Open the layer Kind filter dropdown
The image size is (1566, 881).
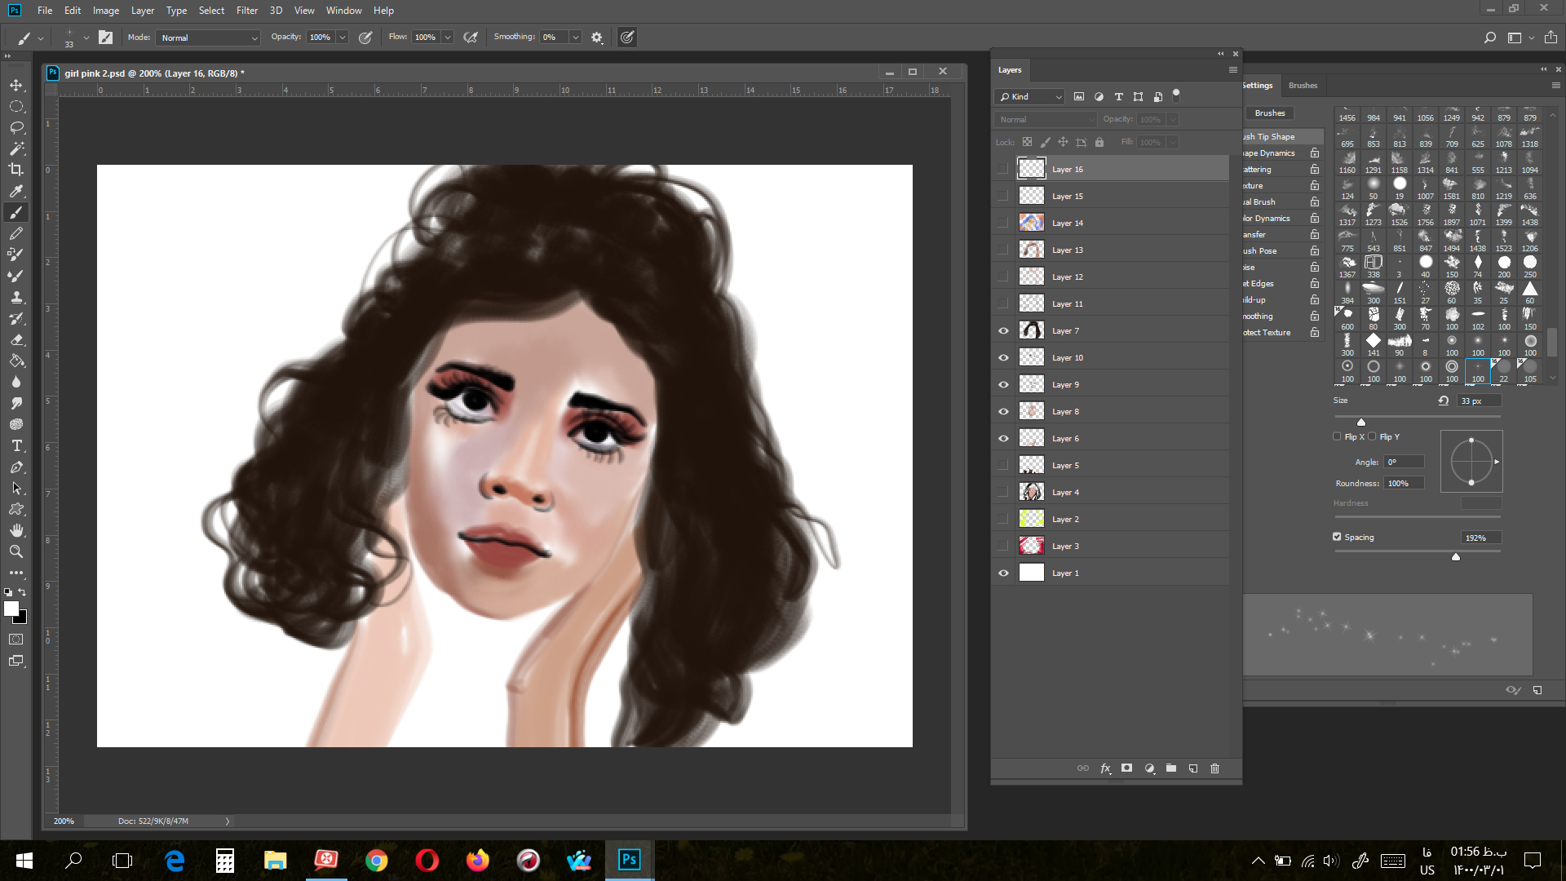(x=1030, y=97)
